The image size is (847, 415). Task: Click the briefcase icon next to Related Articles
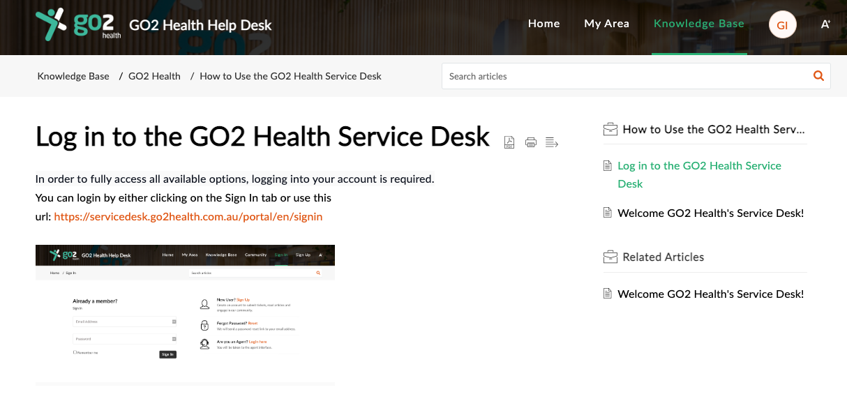610,257
